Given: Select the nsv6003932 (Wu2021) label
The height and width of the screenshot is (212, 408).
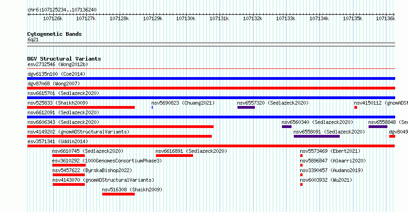Looking at the screenshot, I should coord(326,180).
